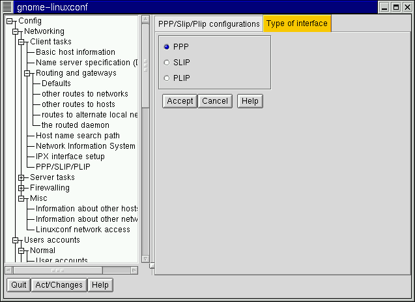Click the tree's vertical scrollbar down arrow

145,259
